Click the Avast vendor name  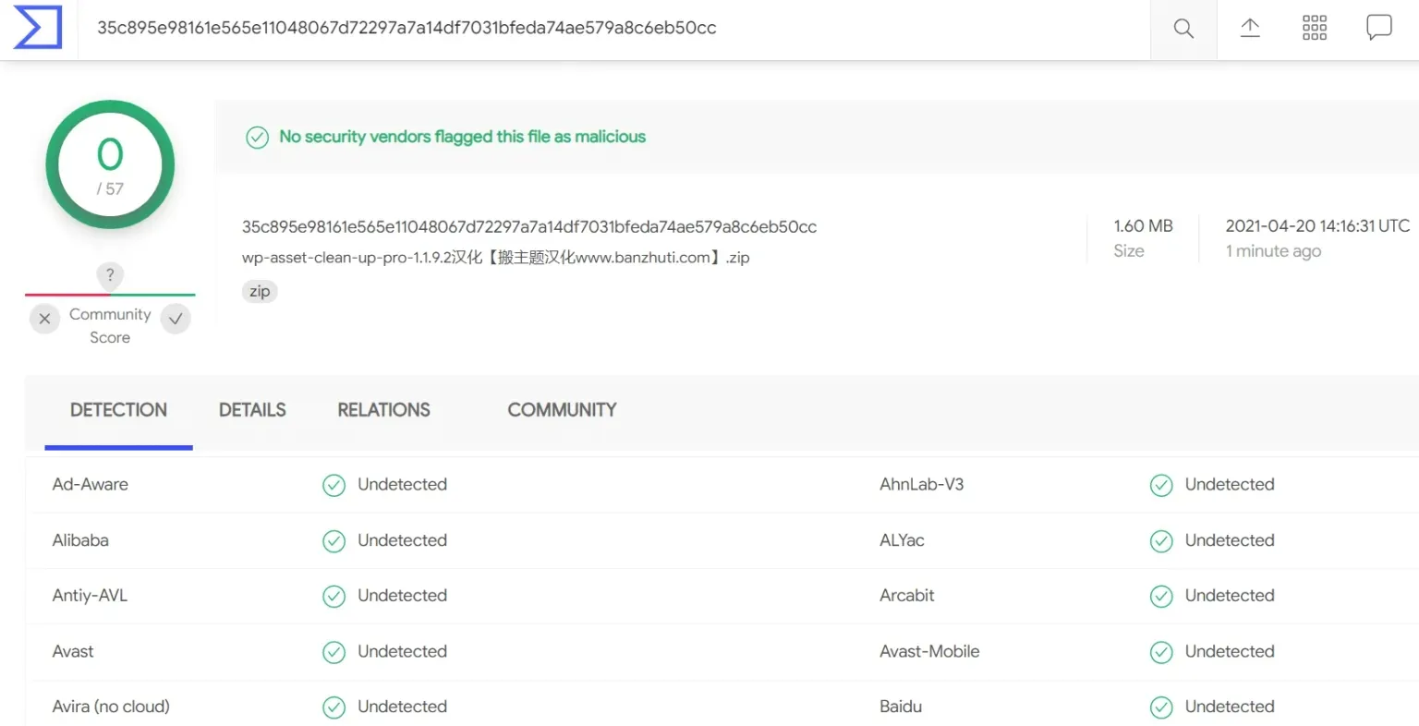pos(73,652)
